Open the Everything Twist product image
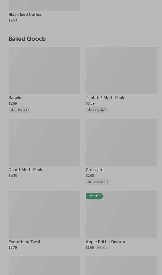The image size is (162, 275). click(x=44, y=215)
